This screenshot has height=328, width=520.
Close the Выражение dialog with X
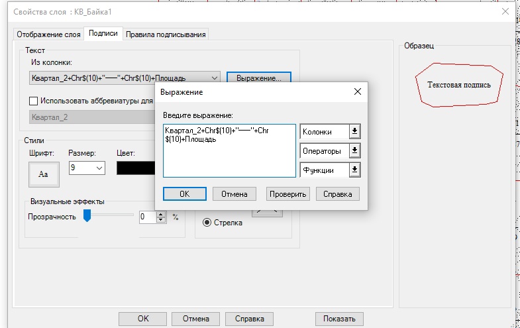click(358, 92)
